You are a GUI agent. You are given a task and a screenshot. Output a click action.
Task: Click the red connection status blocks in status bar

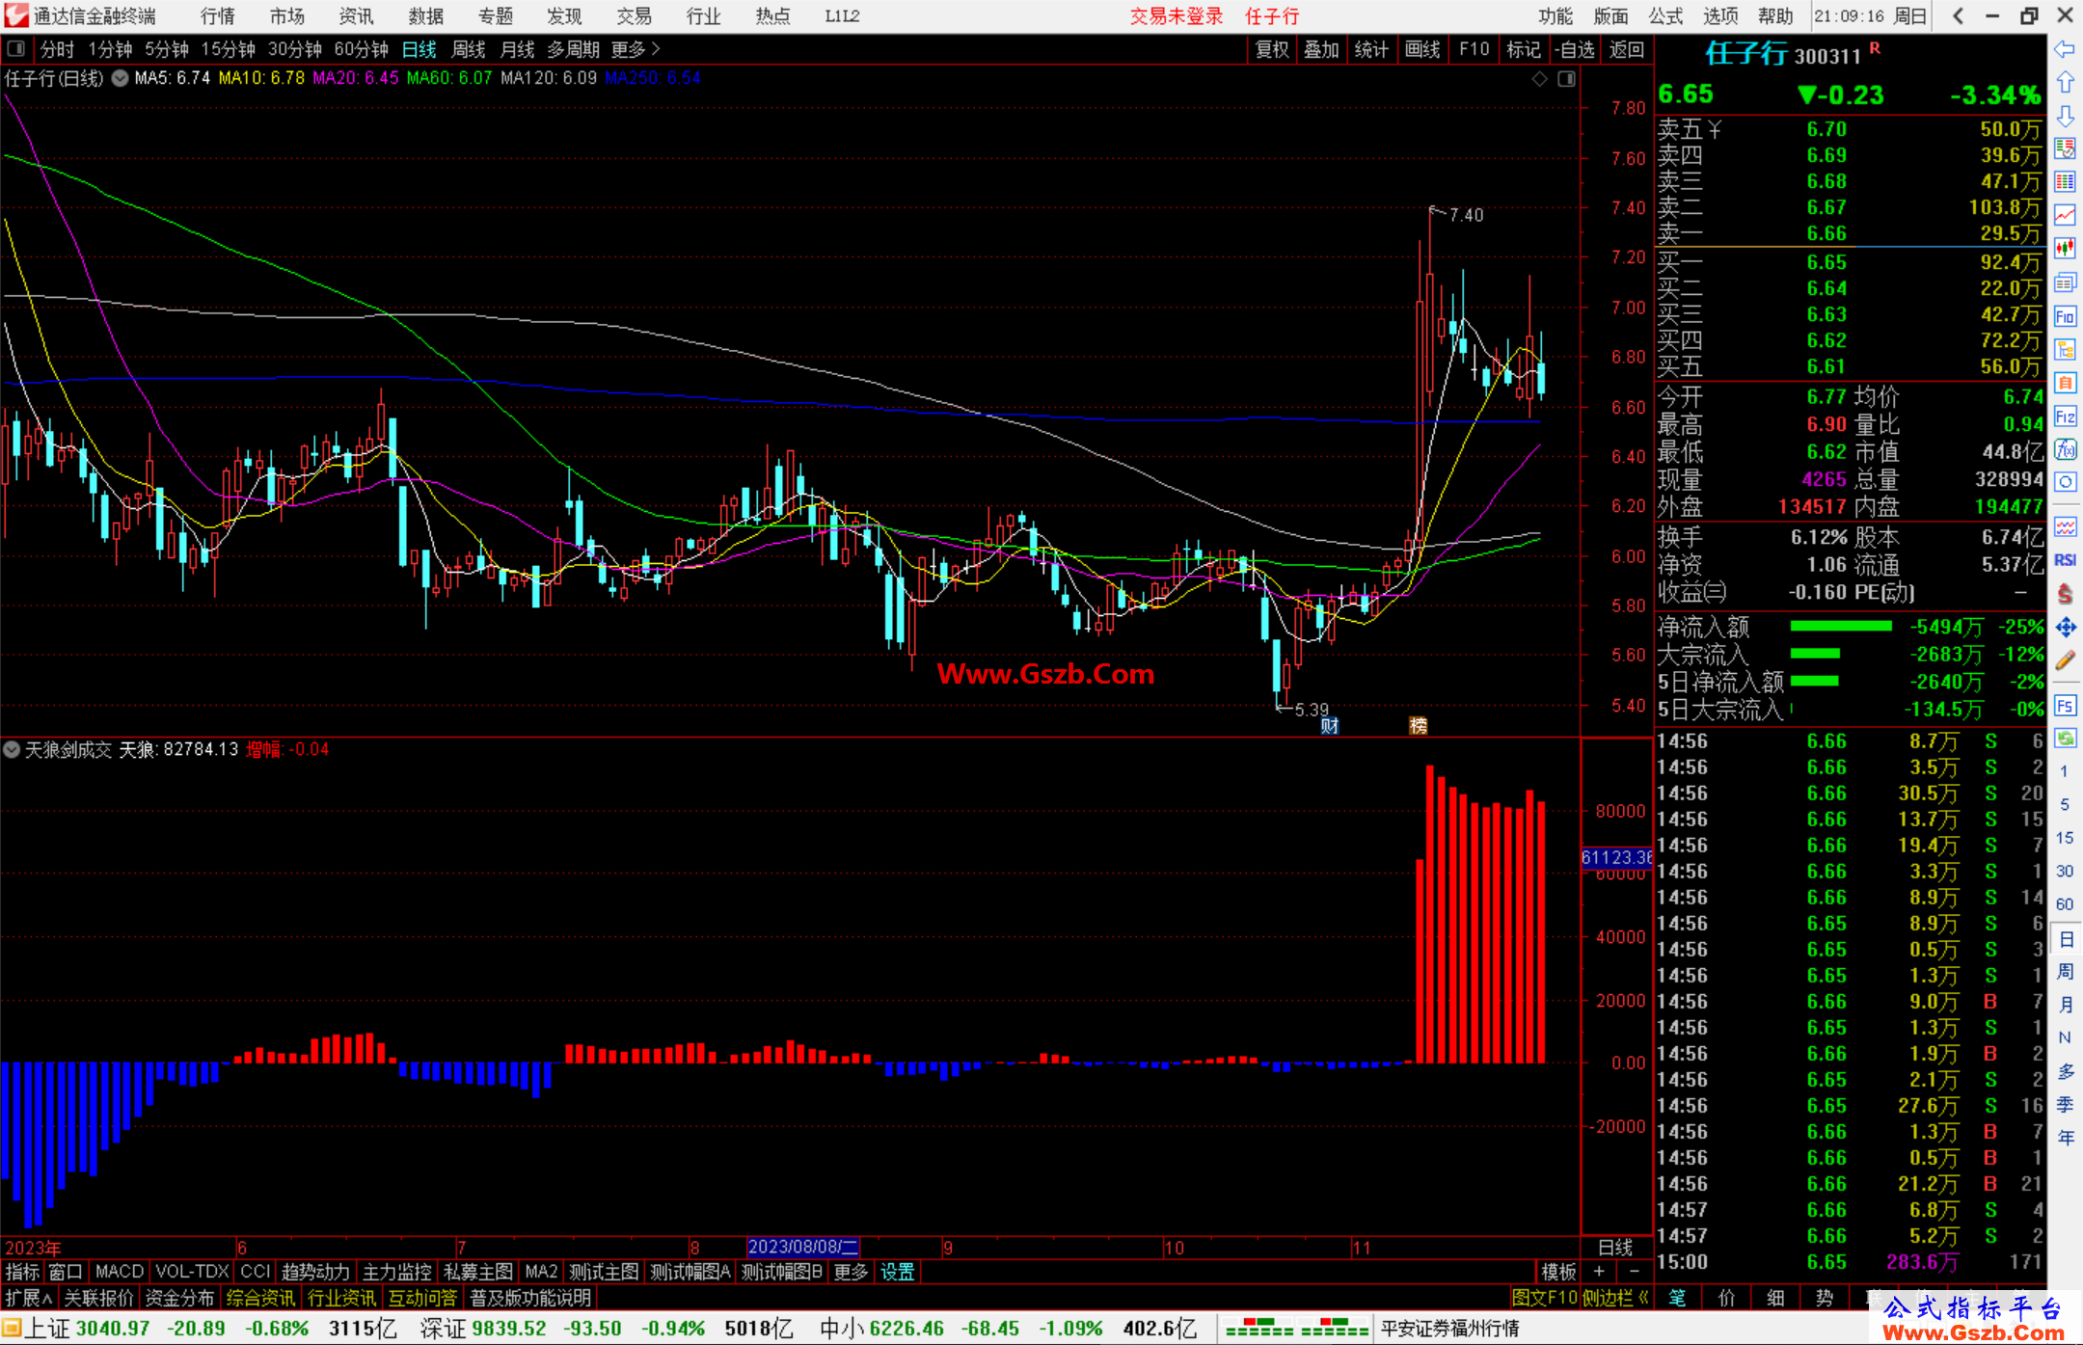click(1297, 1329)
